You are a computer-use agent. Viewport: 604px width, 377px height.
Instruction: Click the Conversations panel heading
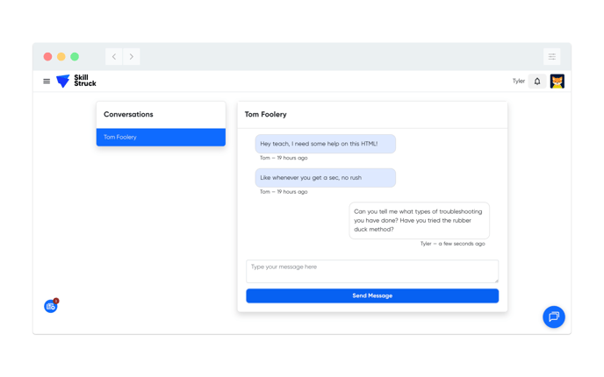click(x=128, y=115)
